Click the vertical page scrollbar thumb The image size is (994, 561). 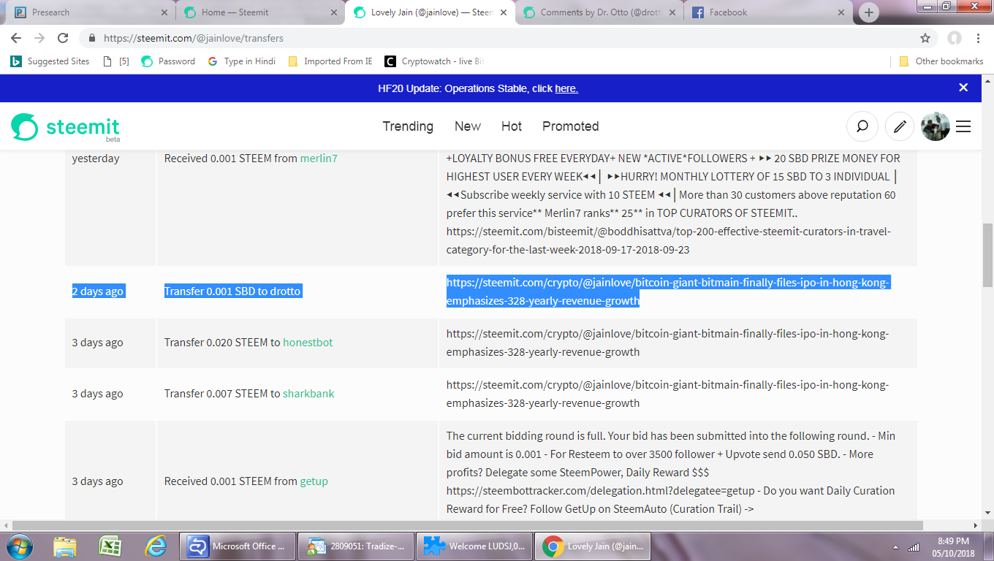pyautogui.click(x=987, y=255)
